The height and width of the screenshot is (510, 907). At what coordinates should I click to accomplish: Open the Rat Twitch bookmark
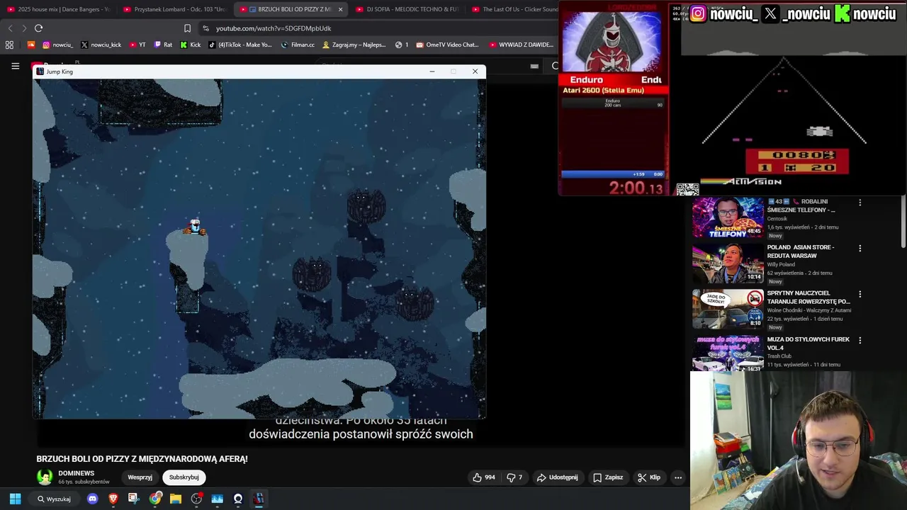[163, 45]
